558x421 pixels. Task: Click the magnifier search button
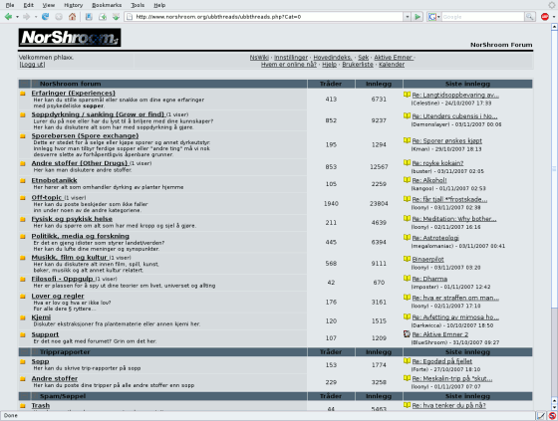(x=530, y=17)
